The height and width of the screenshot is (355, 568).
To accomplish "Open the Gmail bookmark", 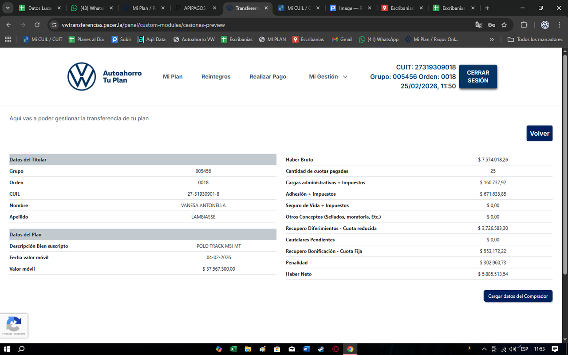I will click(342, 39).
